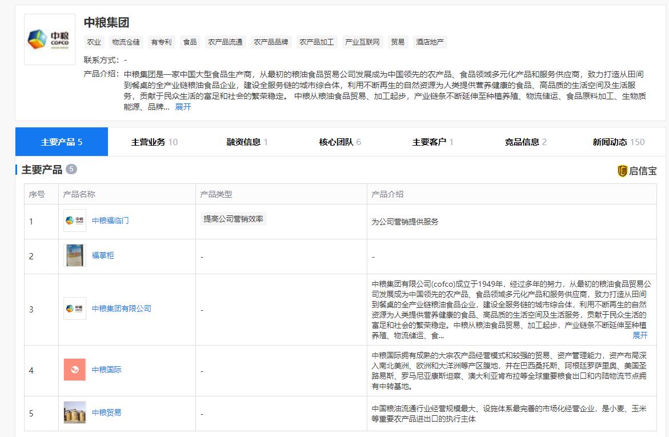Image resolution: width=669 pixels, height=437 pixels.
Task: Click the 中粮国际 description text
Action: 509,371
